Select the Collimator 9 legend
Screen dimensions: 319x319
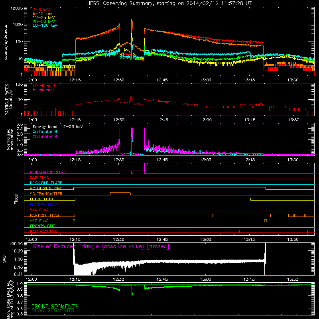point(45,136)
